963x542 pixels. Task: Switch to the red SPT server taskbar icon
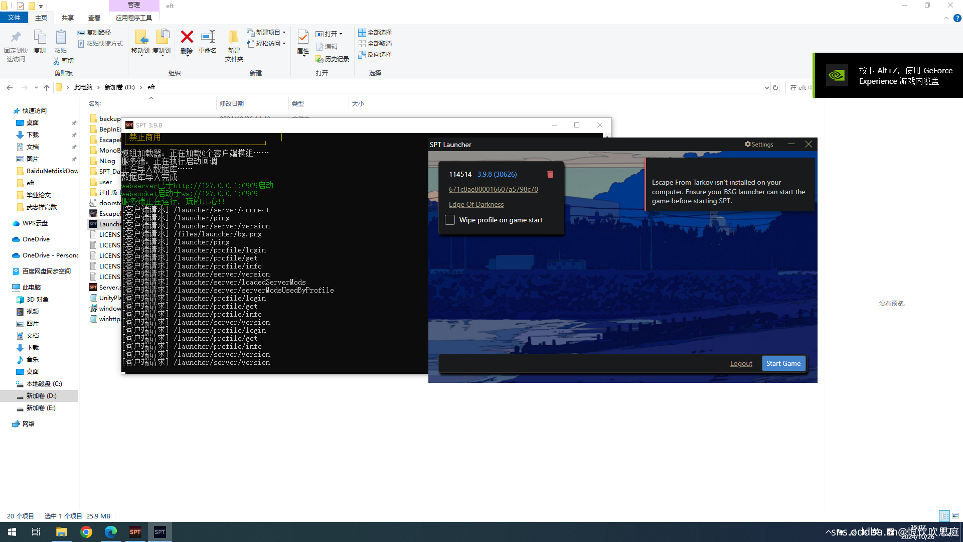pos(135,532)
